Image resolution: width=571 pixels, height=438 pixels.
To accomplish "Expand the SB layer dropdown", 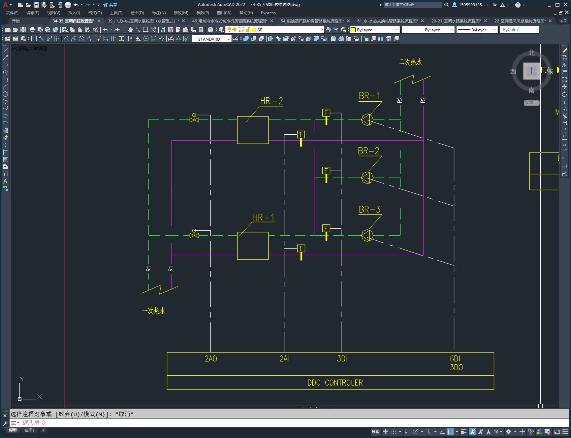I will [322, 30].
